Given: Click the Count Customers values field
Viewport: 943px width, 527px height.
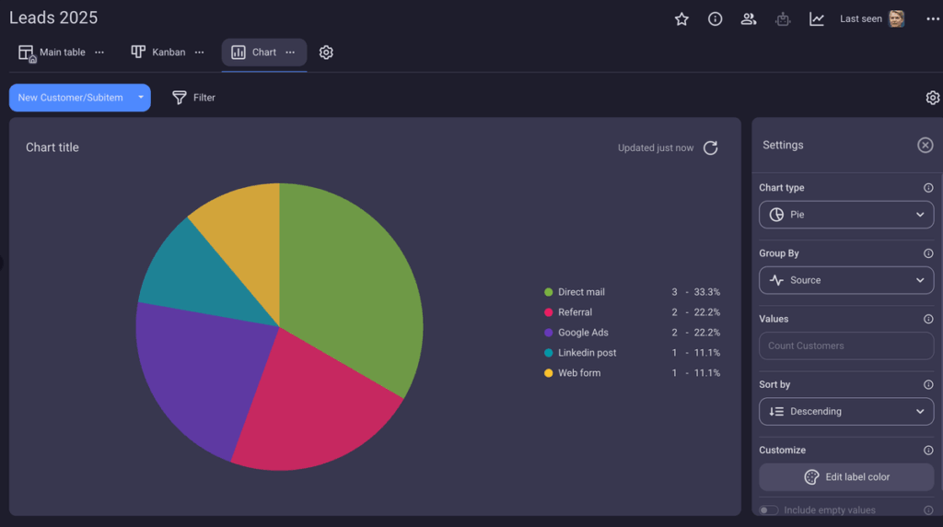Looking at the screenshot, I should click(x=846, y=345).
